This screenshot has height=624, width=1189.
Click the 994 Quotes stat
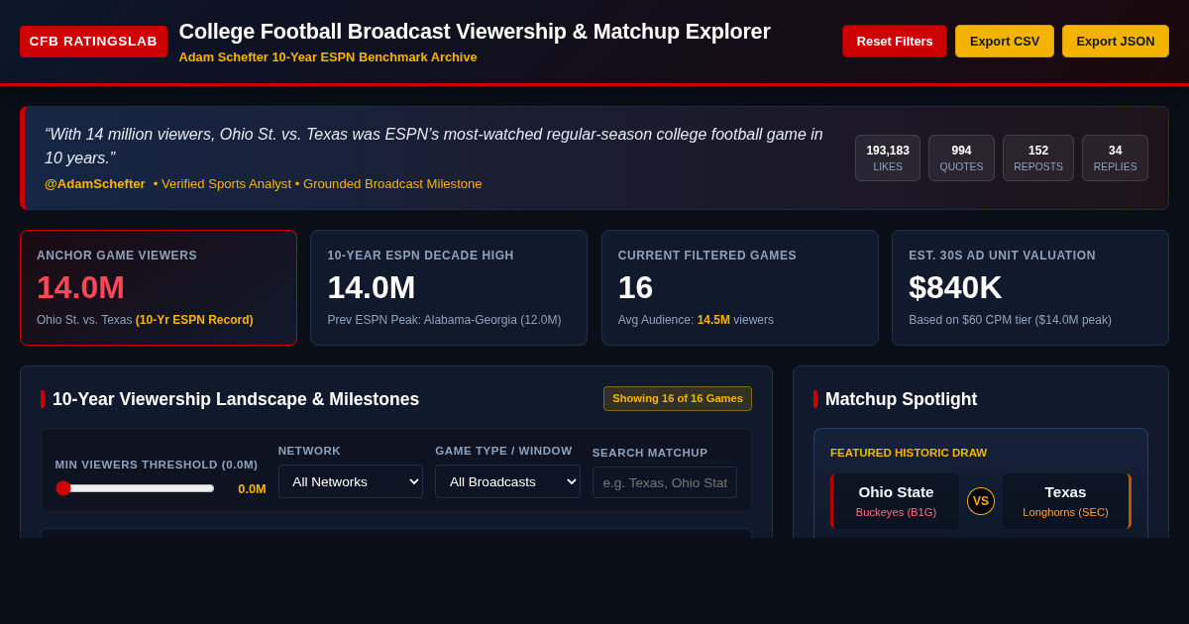(961, 158)
